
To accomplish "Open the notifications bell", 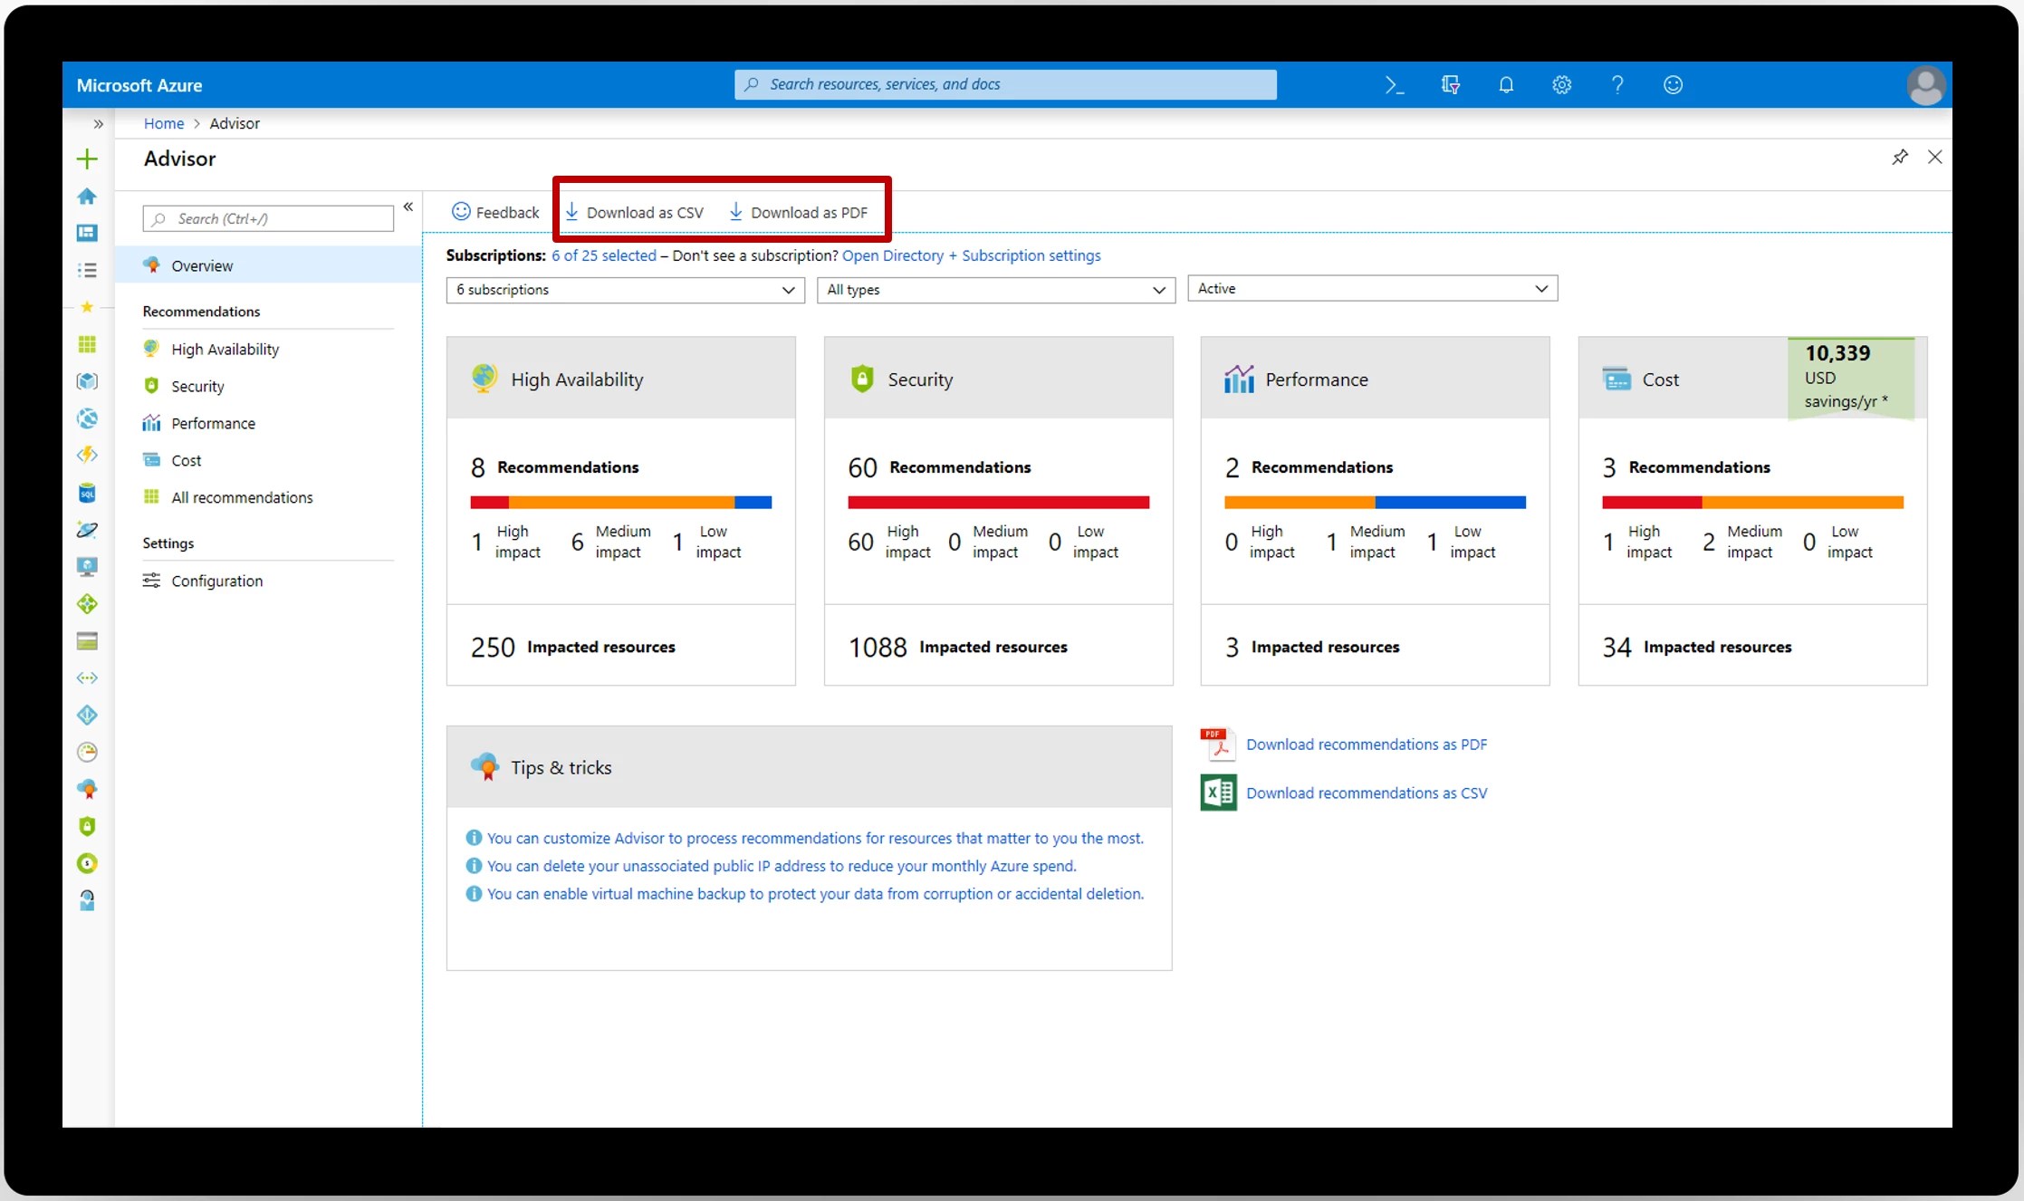I will (1505, 84).
